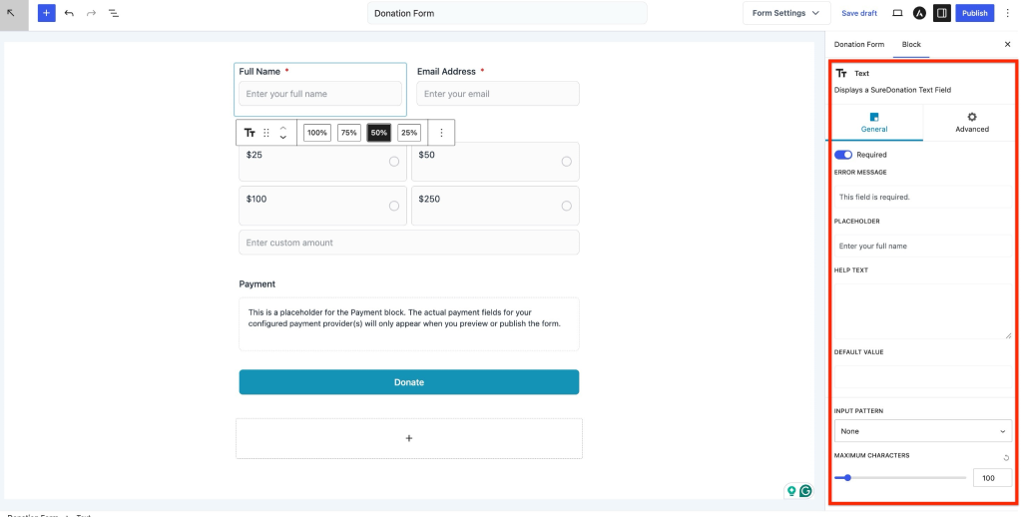This screenshot has height=517, width=1022.
Task: Click the Full Name field label
Action: (x=259, y=71)
